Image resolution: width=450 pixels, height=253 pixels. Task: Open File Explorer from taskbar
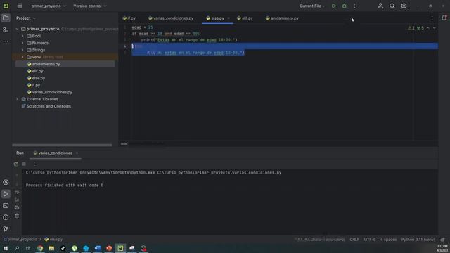(x=51, y=248)
